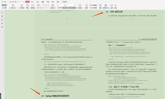Image resolution: width=165 pixels, height=99 pixels.
Task: Click the 截图和对比 screenshot and compare button
Action: (x=106, y=6)
